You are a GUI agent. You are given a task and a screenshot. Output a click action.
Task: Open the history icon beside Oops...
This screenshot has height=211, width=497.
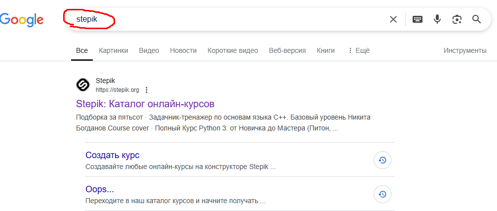(382, 195)
